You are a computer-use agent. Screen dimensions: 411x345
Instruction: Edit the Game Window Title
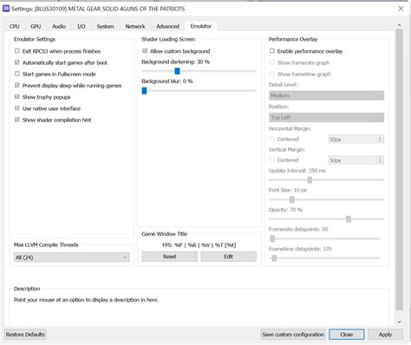coord(228,257)
